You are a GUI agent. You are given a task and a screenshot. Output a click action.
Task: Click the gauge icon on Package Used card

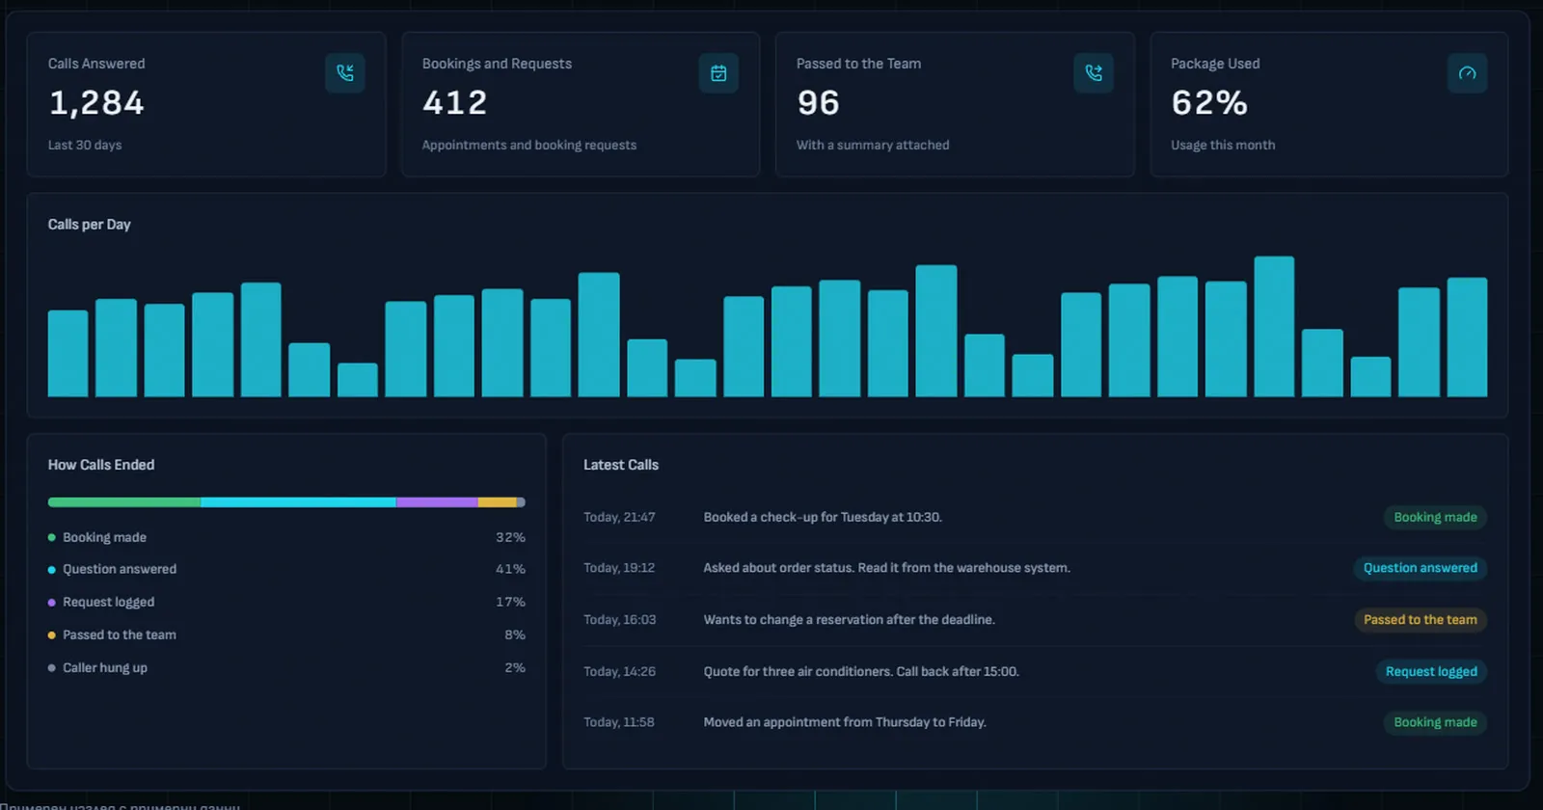coord(1467,73)
